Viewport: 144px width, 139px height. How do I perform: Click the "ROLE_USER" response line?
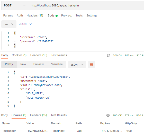(x=35, y=93)
